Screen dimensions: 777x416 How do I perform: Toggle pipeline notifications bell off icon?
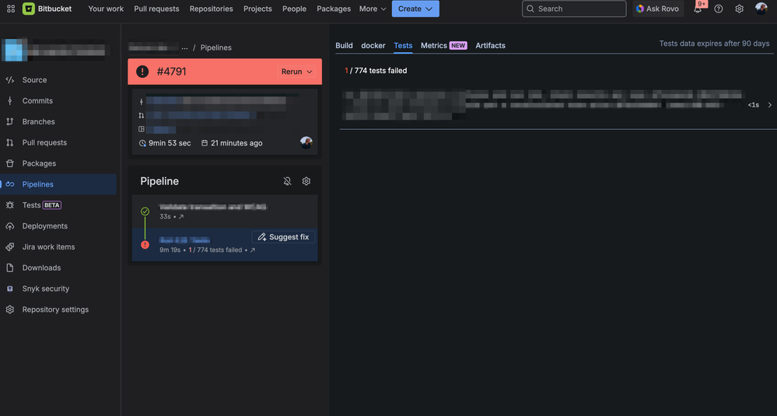(288, 181)
